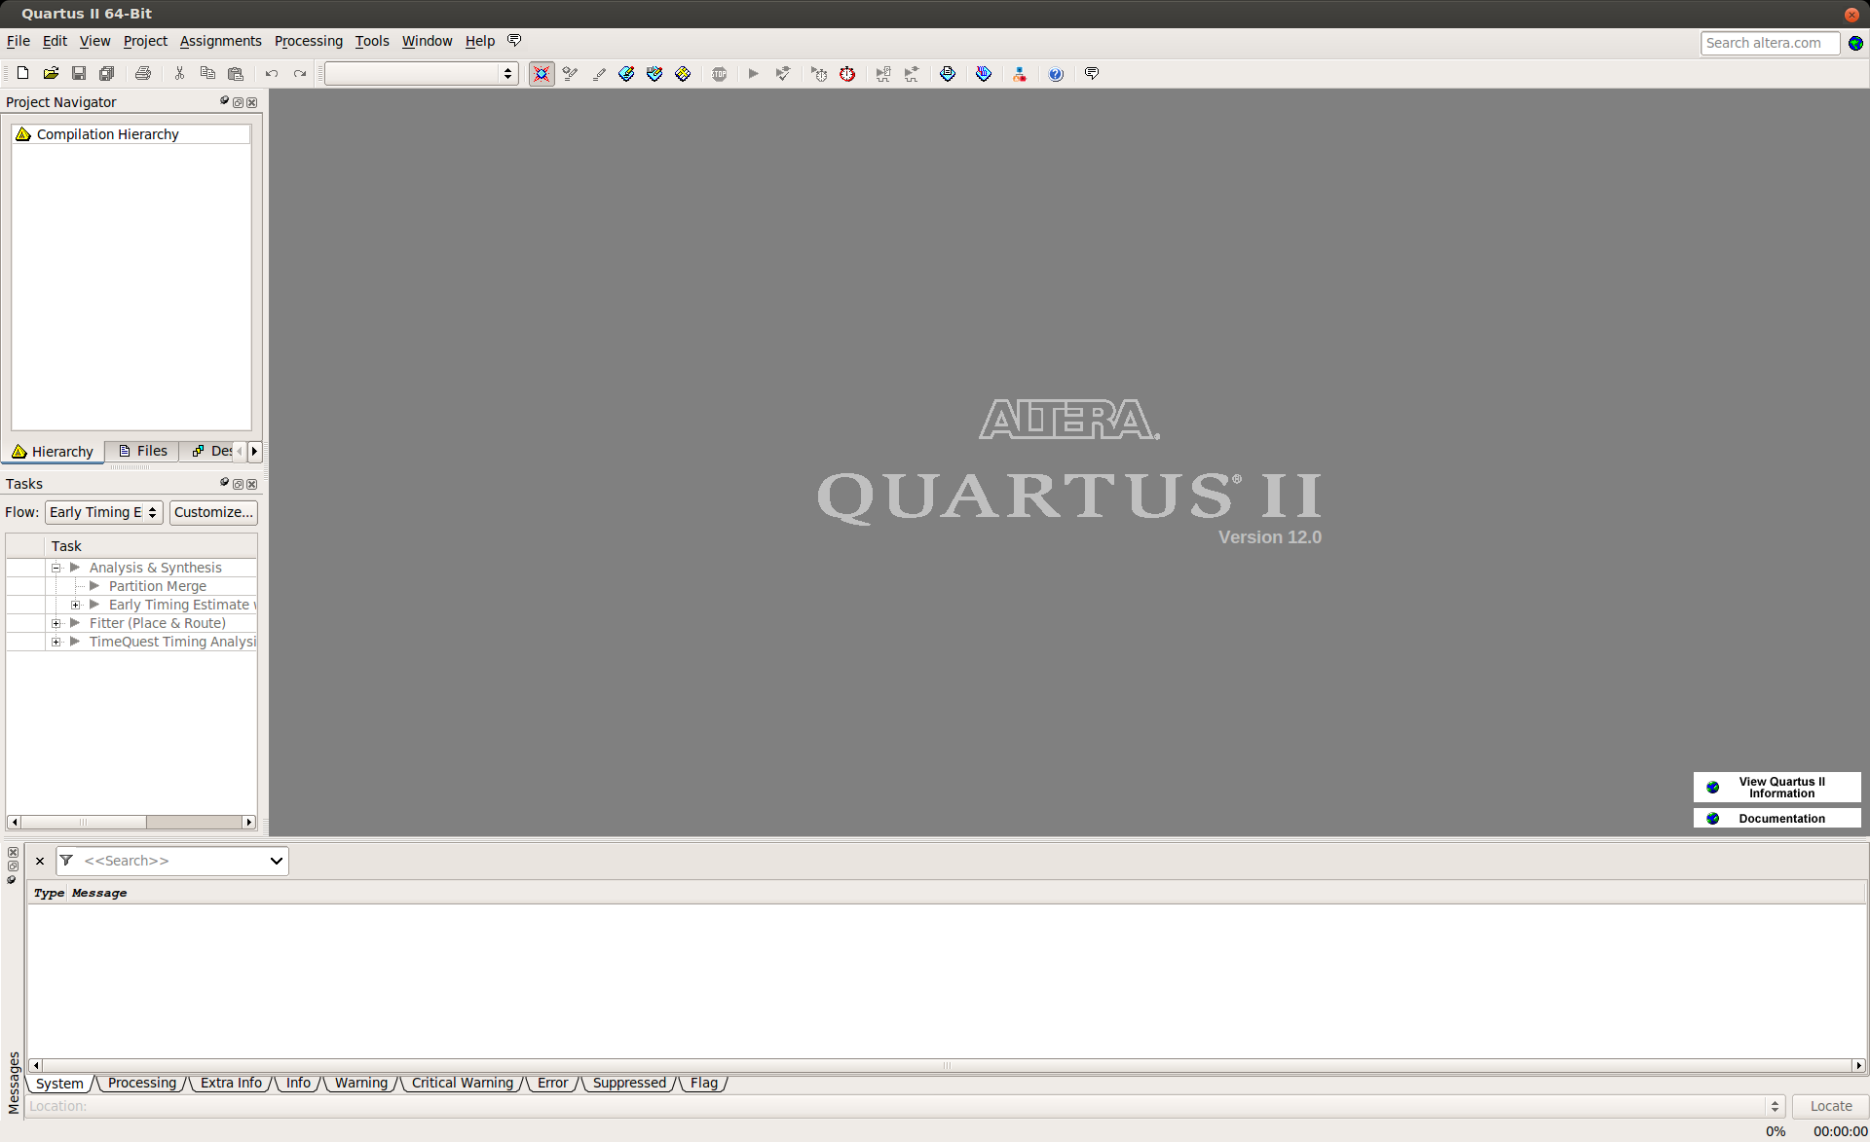
Task: Click the Customize... button
Action: point(213,512)
